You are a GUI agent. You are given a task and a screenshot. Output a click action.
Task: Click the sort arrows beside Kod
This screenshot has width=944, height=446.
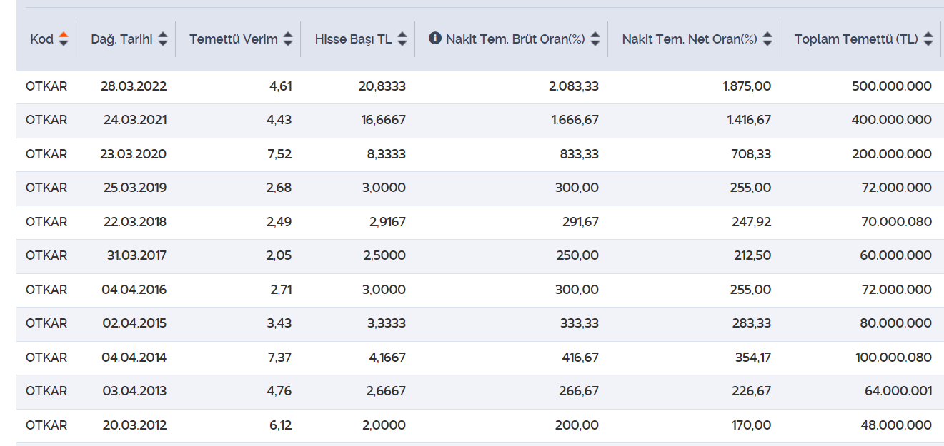click(64, 39)
